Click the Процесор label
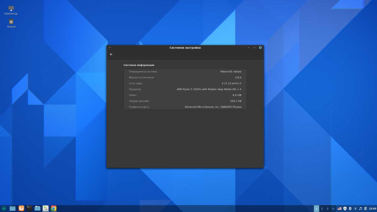377x212 pixels. (x=135, y=89)
